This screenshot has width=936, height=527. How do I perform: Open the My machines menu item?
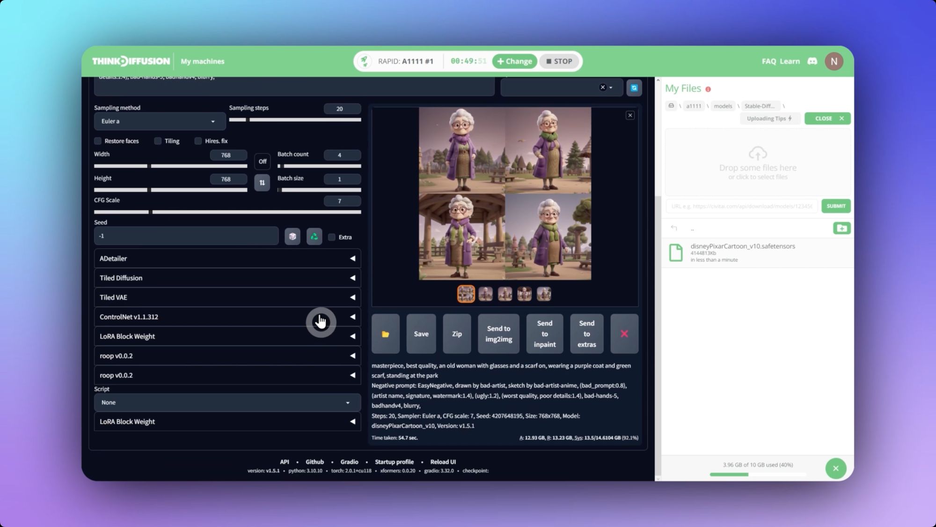pyautogui.click(x=202, y=61)
